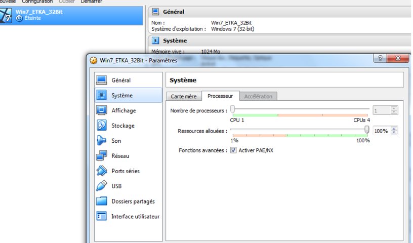The height and width of the screenshot is (243, 413).
Task: Increase Ressources allouées with up arrow
Action: pyautogui.click(x=394, y=129)
